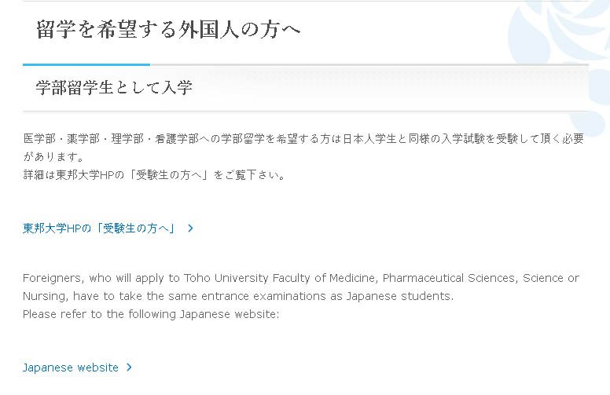This screenshot has width=610, height=395.
Task: Click the blue accent bar under the title
Action: [86, 64]
